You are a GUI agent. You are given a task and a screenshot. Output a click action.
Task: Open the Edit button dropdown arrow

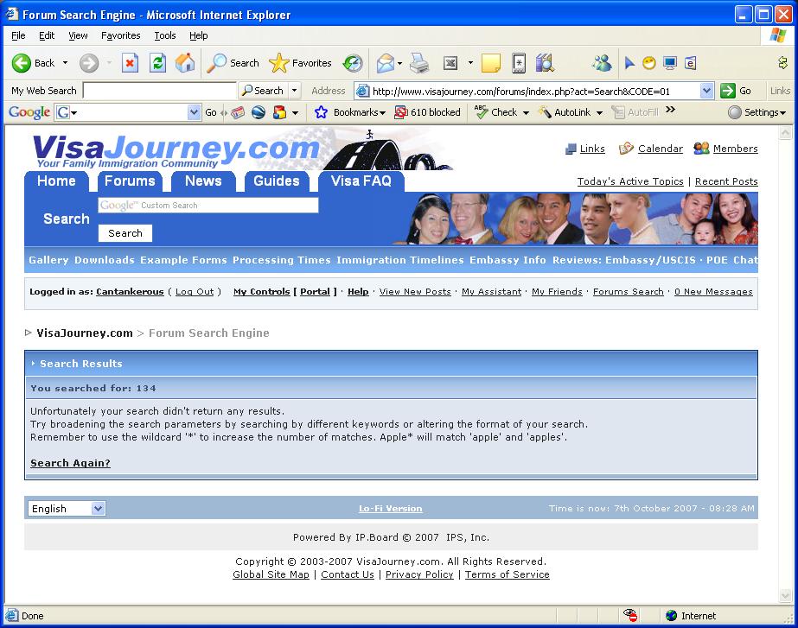470,63
